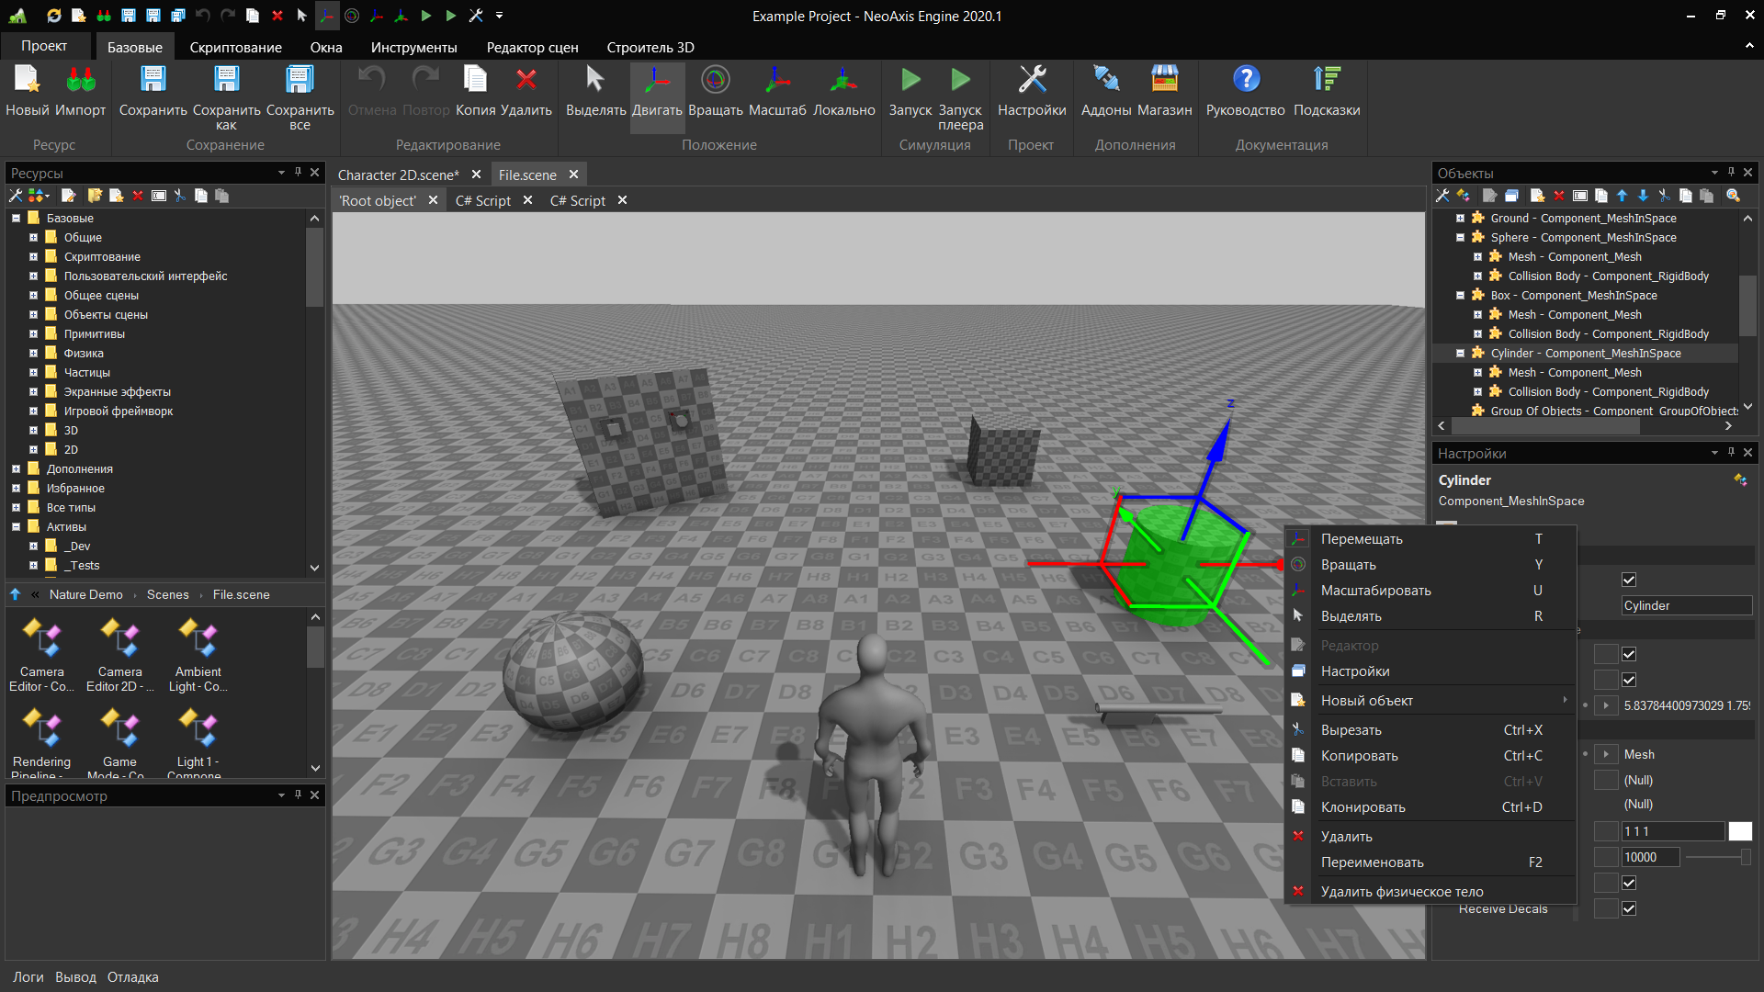Screen dimensions: 1764x992
Task: Toggle the Receive Decals checkbox
Action: click(1629, 908)
